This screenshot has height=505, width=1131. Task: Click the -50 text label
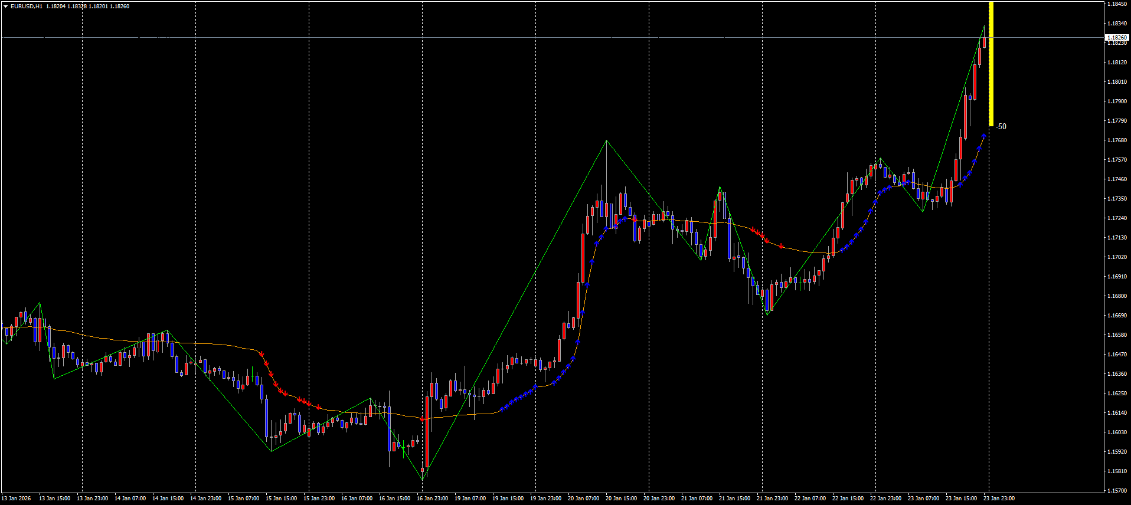[1001, 127]
